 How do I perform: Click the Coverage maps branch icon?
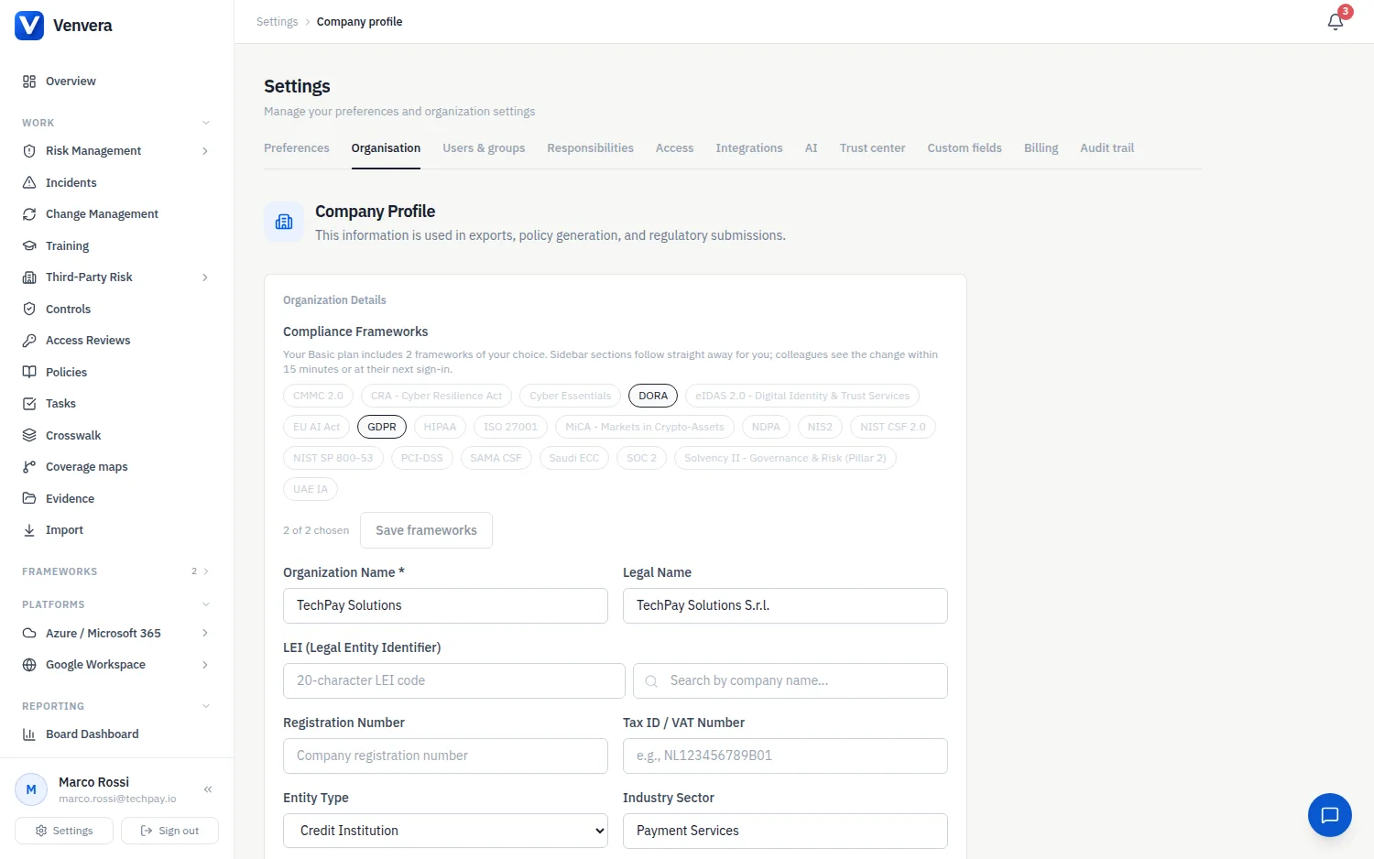tap(29, 467)
